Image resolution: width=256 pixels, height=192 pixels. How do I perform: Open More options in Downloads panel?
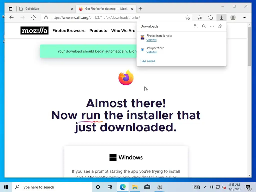click(212, 26)
